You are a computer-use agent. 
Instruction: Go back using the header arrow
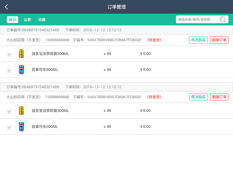pos(6,7)
